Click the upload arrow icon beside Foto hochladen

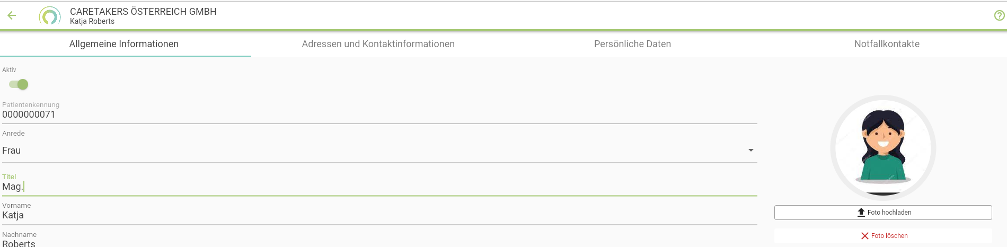(x=861, y=213)
